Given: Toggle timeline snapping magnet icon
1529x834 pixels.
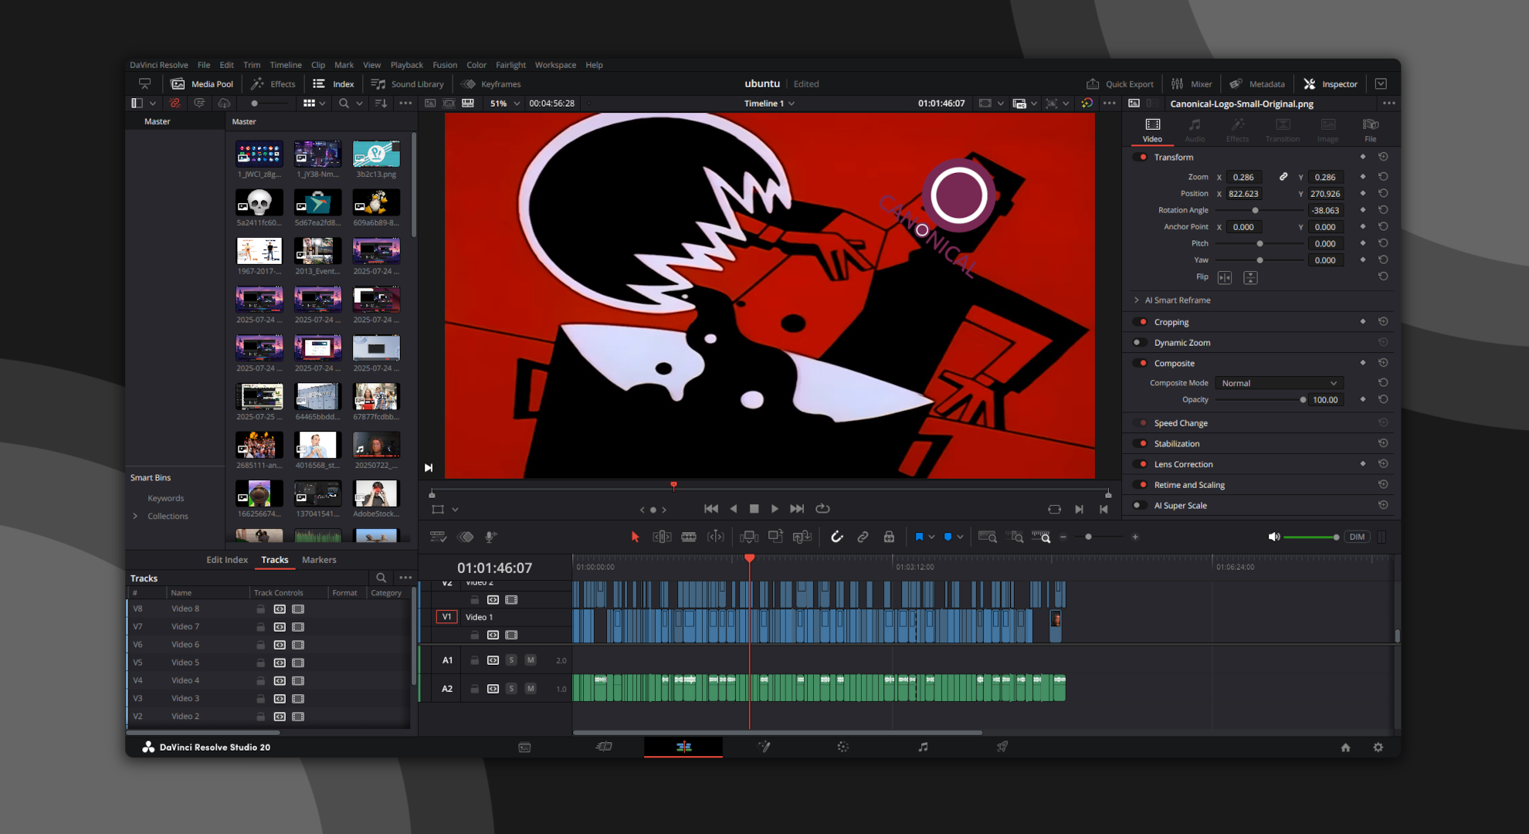Looking at the screenshot, I should pyautogui.click(x=836, y=537).
